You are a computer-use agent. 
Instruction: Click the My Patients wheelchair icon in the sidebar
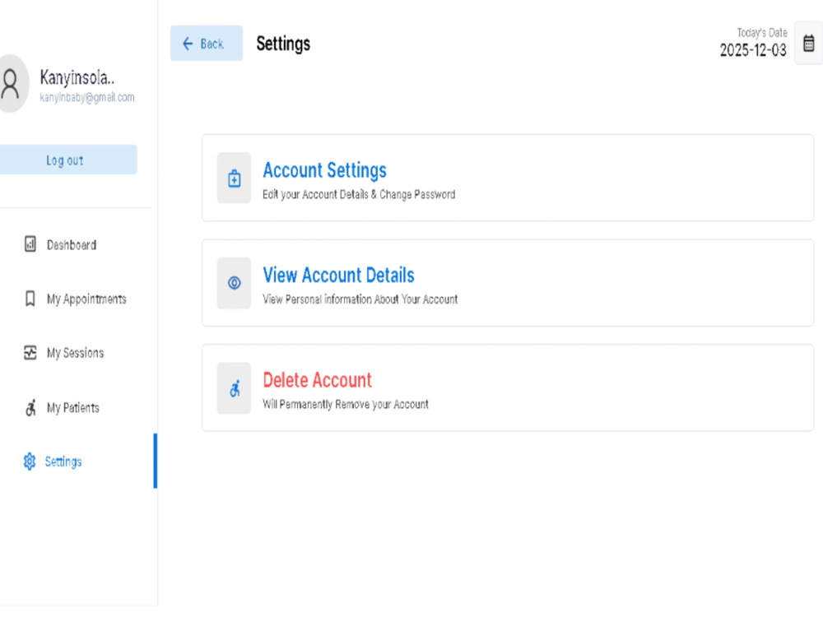tap(30, 408)
